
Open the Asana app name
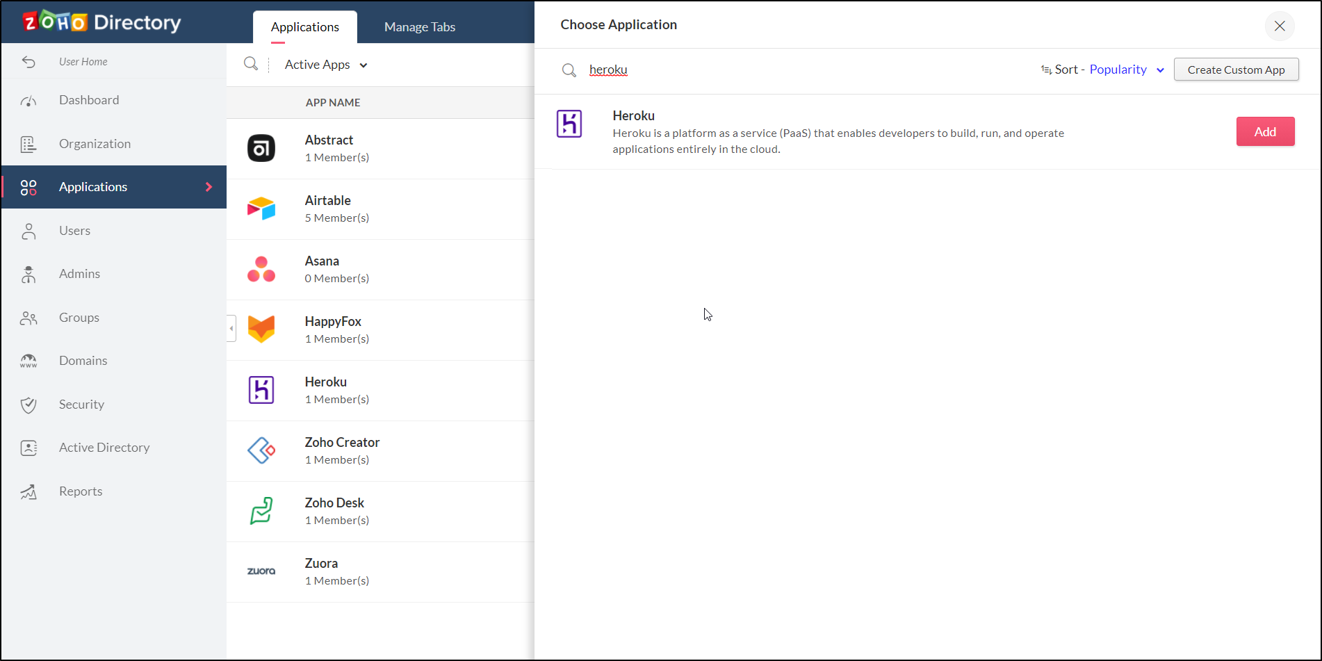point(322,261)
